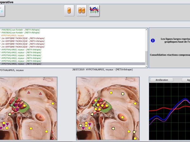Open the graph curves toolbar icon
190x142 pixels.
tap(94, 11)
